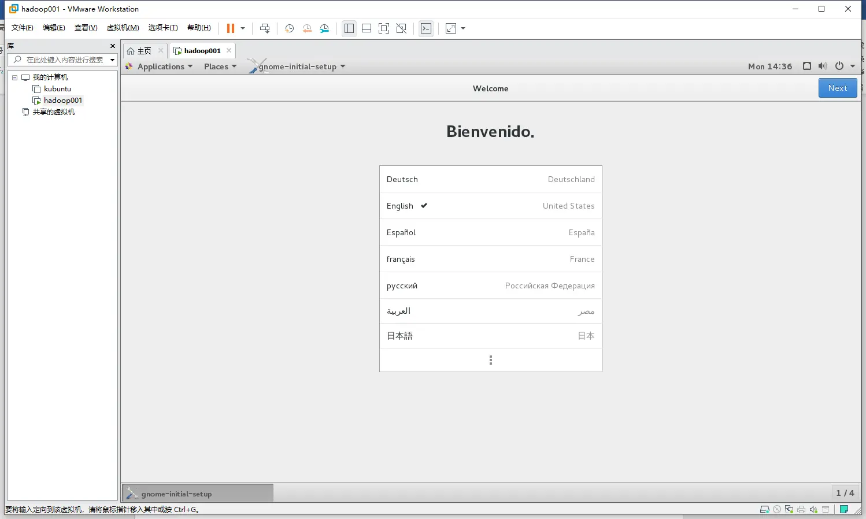Switch to the 主页 tab
Image resolution: width=866 pixels, height=519 pixels.
144,51
